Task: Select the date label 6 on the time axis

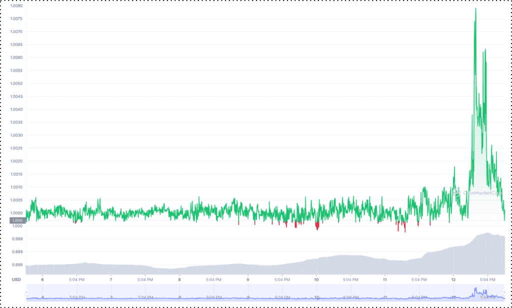Action: (42, 279)
